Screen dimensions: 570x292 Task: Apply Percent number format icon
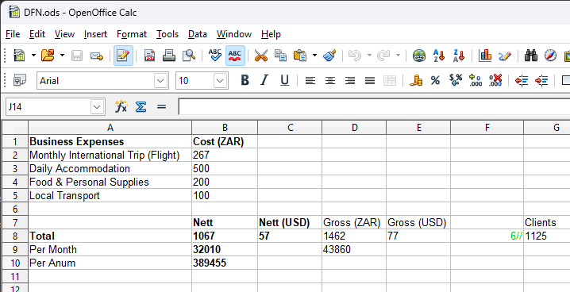435,81
